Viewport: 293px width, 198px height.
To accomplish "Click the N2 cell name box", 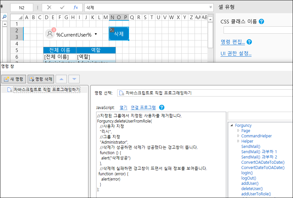I will coord(22,7).
